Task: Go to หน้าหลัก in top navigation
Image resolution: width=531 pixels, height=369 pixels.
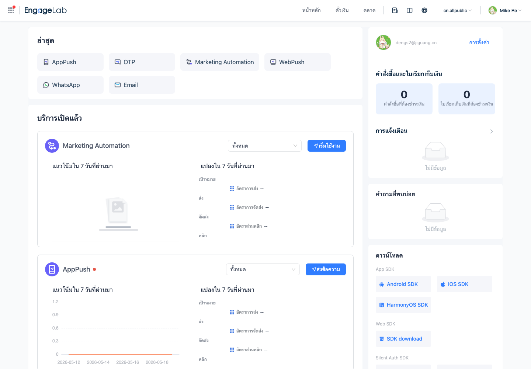Action: tap(312, 10)
